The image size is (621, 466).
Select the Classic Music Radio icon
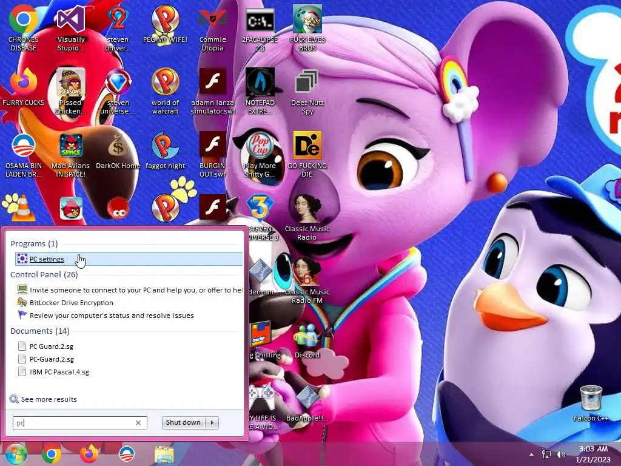click(307, 218)
